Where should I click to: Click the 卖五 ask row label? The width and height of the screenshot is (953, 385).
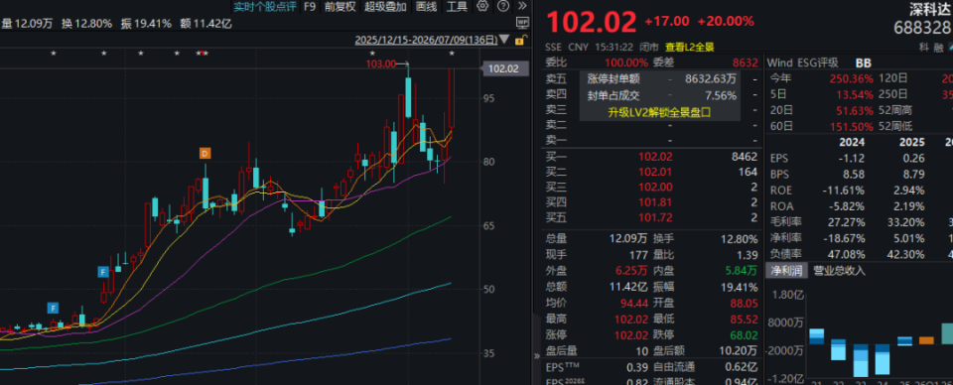556,78
